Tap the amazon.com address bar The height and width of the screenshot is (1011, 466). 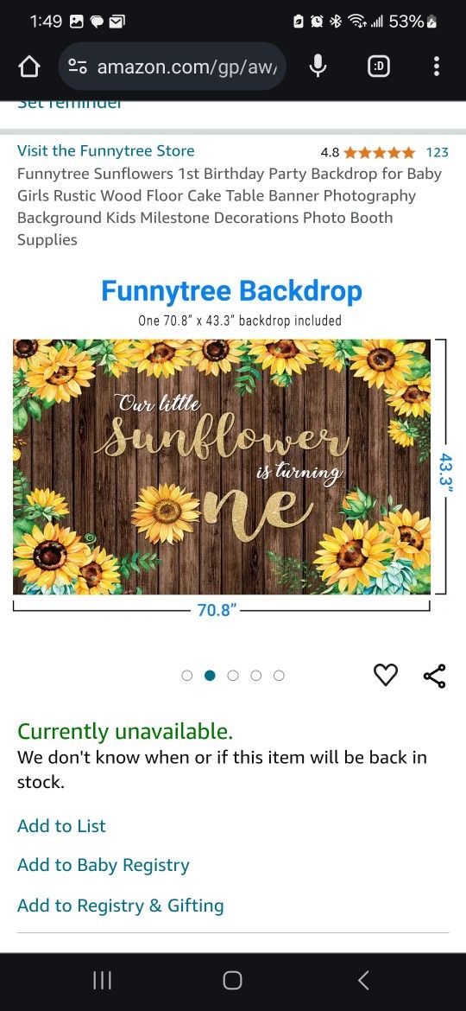[172, 67]
